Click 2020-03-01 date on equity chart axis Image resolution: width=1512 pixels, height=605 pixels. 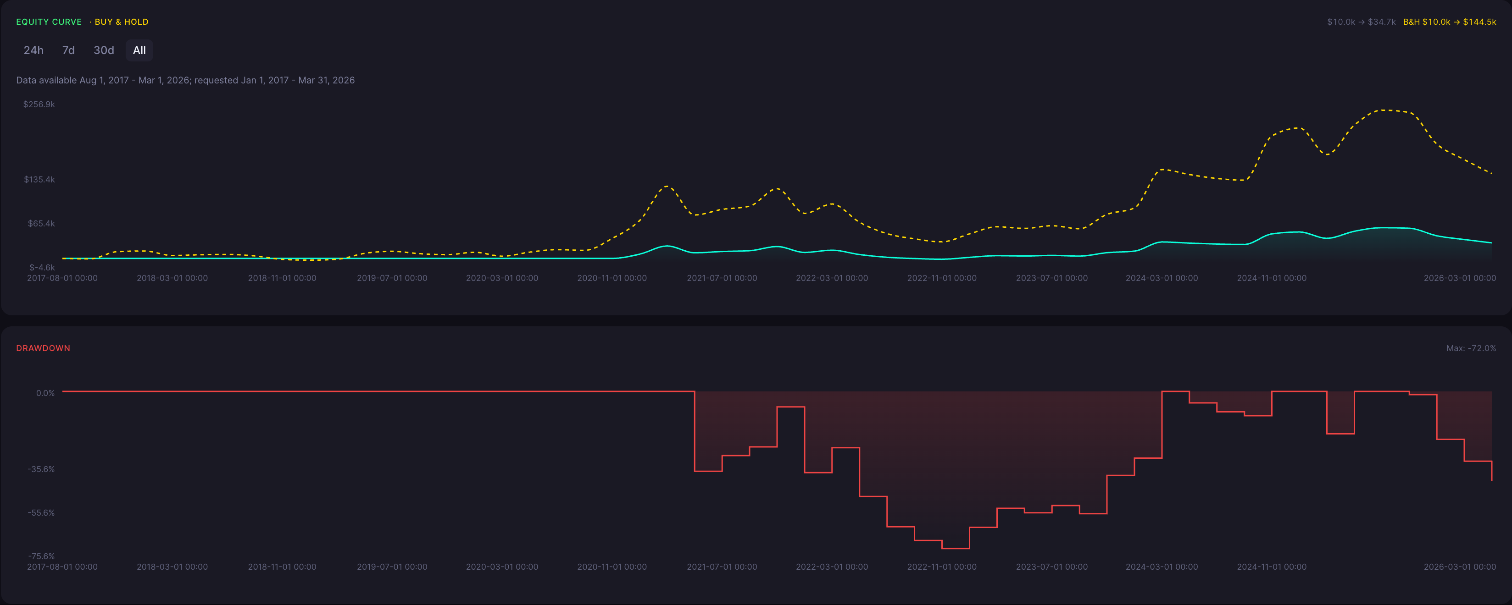pos(502,278)
